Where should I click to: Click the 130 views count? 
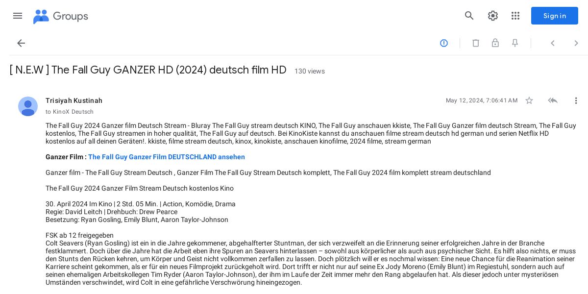pos(310,71)
